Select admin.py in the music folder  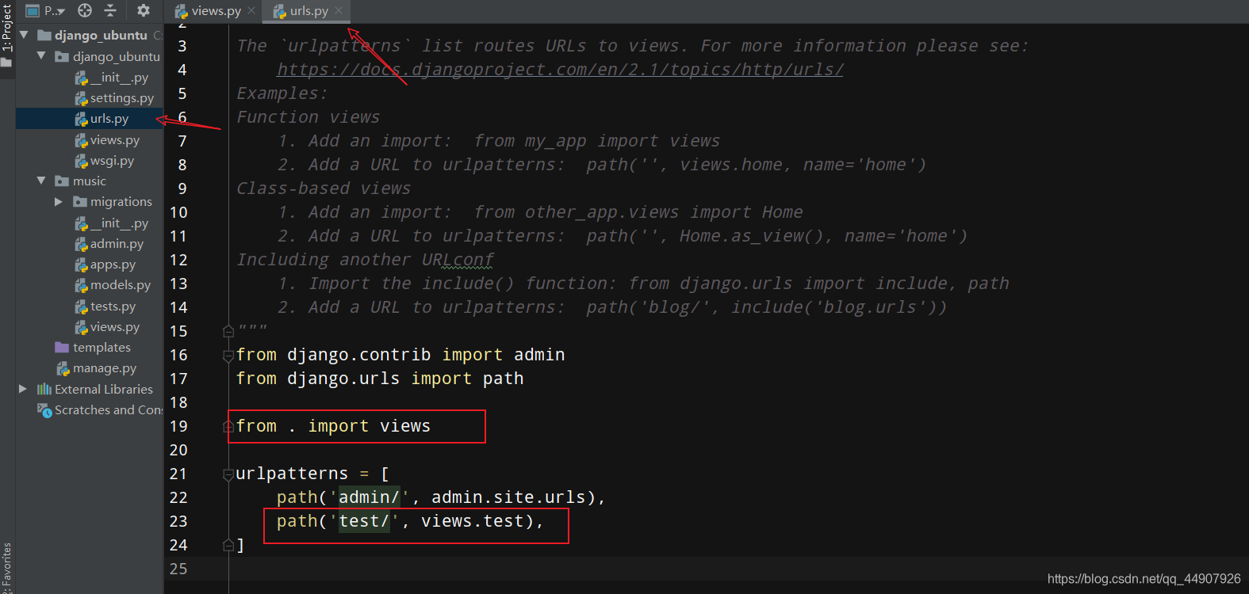(117, 244)
